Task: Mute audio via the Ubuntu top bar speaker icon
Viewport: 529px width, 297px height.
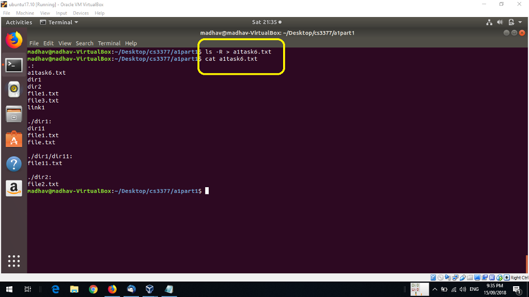Action: 500,22
